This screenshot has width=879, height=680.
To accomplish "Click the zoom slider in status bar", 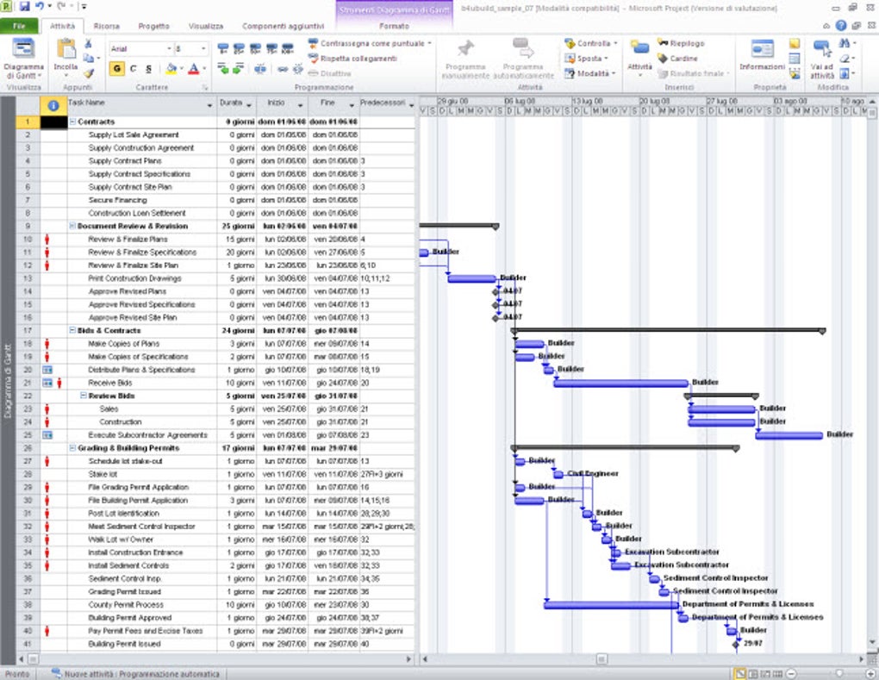I will pyautogui.click(x=839, y=673).
